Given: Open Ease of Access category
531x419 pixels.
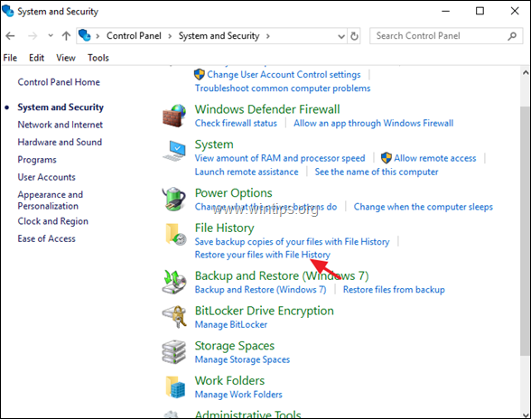Looking at the screenshot, I should (x=47, y=238).
